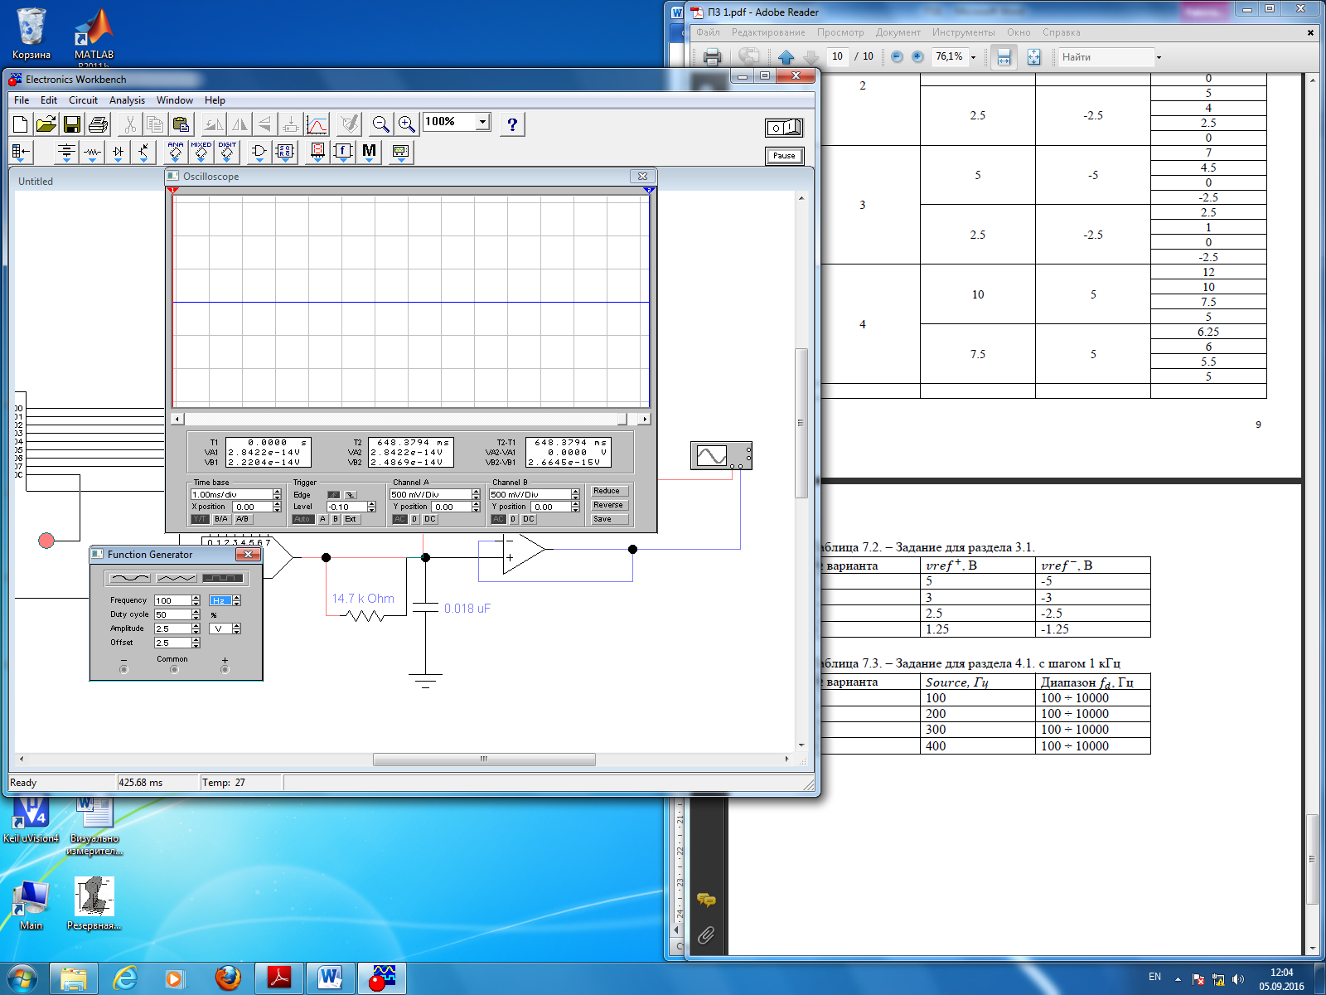The width and height of the screenshot is (1326, 995).
Task: Save the oscilloscope data
Action: coord(610,519)
